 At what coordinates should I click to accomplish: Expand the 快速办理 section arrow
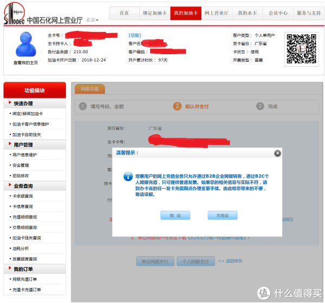click(10, 102)
